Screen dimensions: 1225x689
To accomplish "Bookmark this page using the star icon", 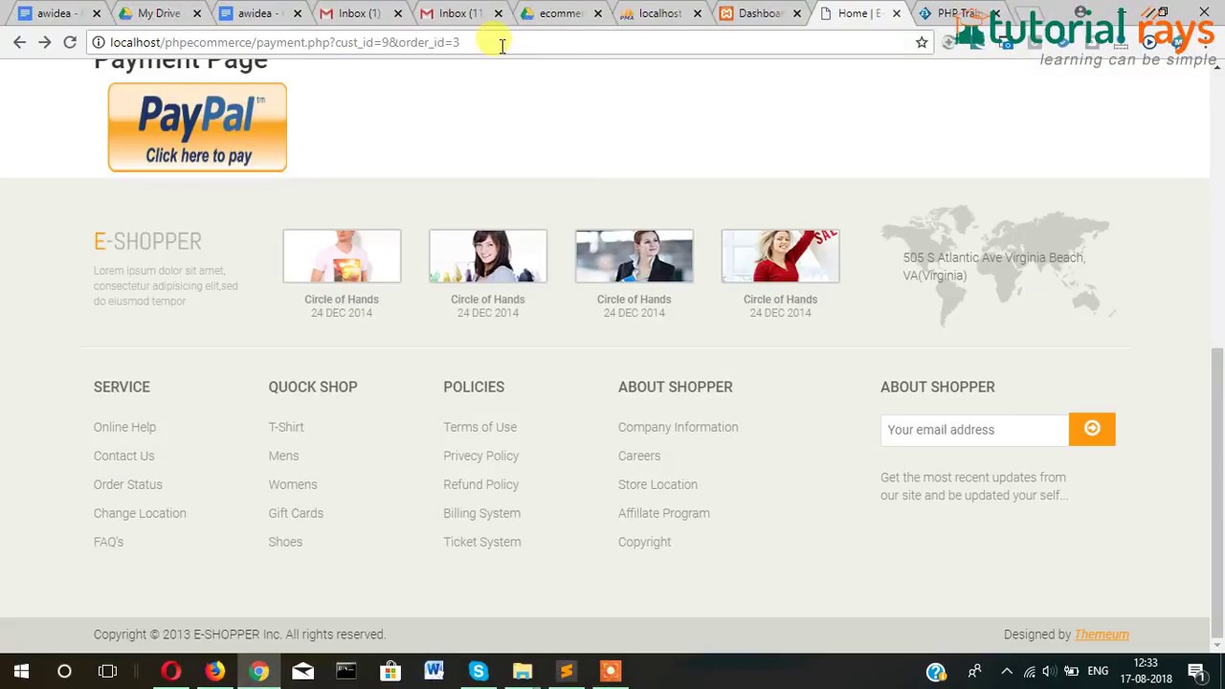I will pos(922,42).
